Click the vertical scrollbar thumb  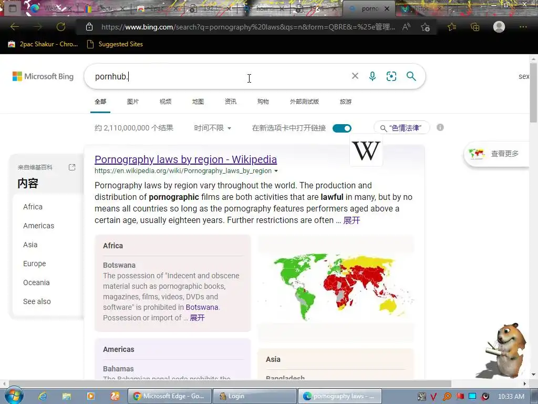click(x=534, y=92)
